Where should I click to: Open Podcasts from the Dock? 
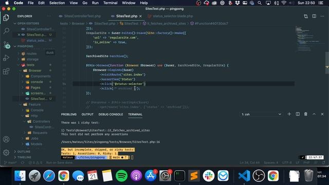pyautogui.click(x=136, y=176)
